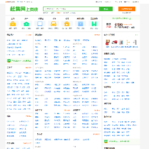Open the green house category icon

click(26, 24)
